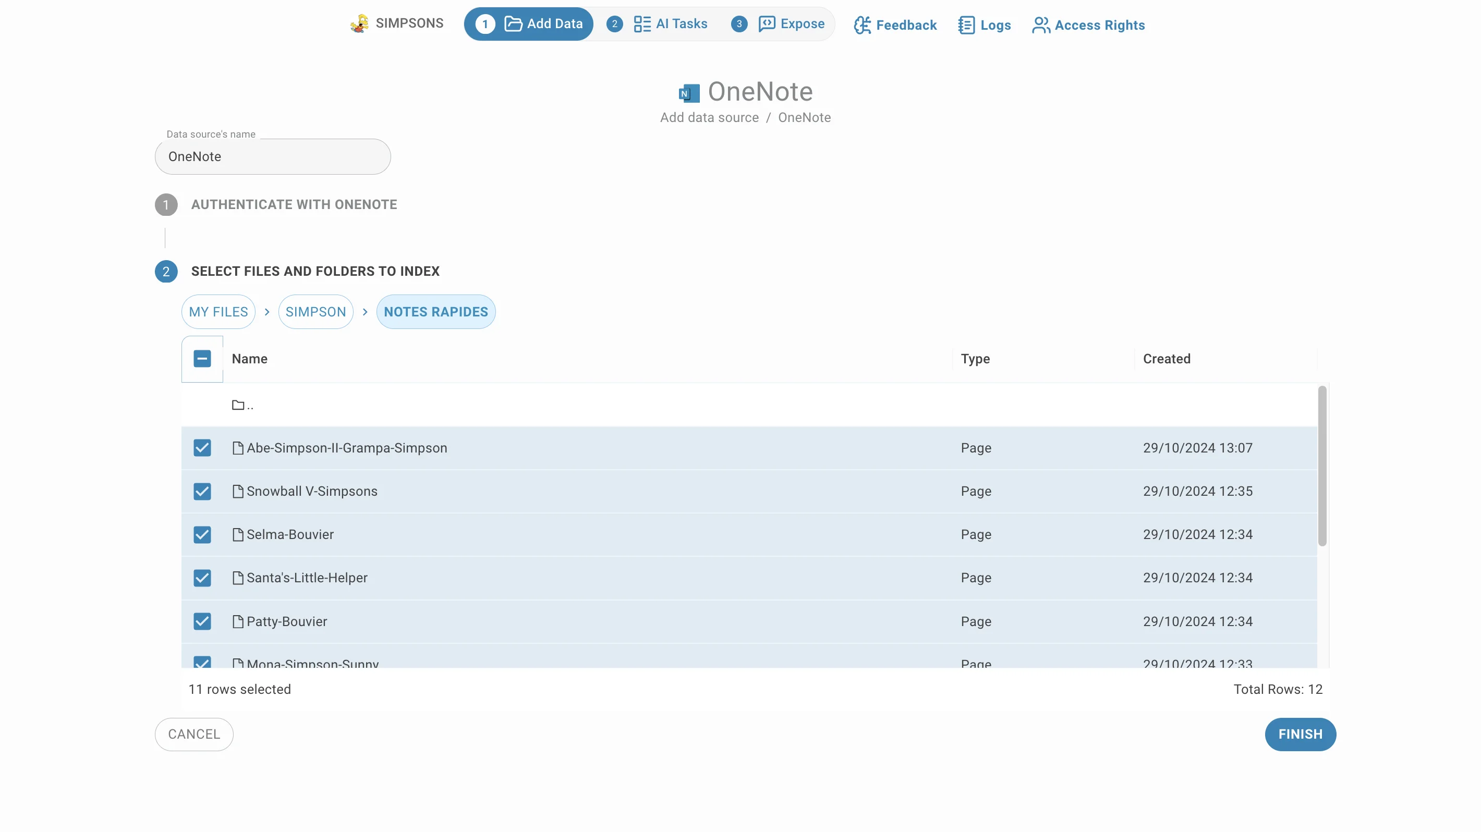Click the parent folder icon
Screen dimensions: 1481x832
coord(238,405)
